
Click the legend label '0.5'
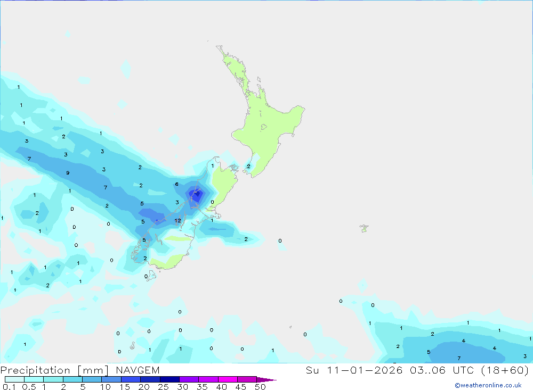click(29, 387)
